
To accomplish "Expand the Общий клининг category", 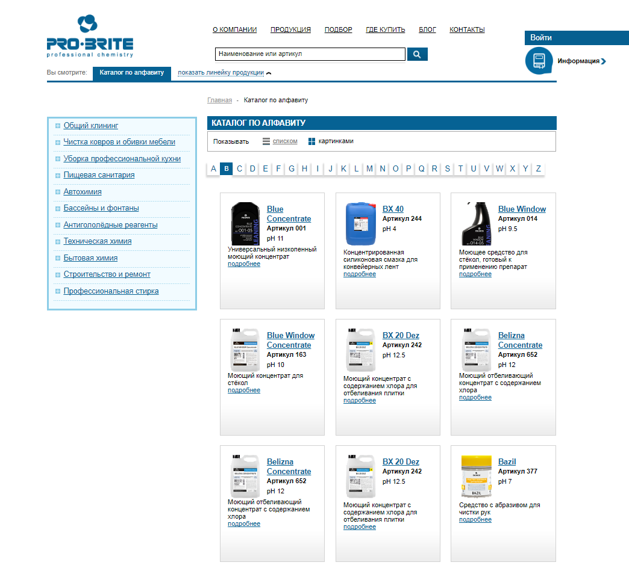I will 58,126.
